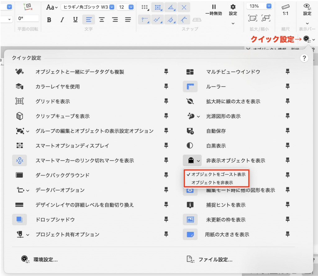Toggle the スマートマーカーのリンク切れマーク icon
Viewport: 318px width, 276px height.
click(20, 161)
